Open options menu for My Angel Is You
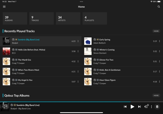163x114 pixels. click(78, 82)
